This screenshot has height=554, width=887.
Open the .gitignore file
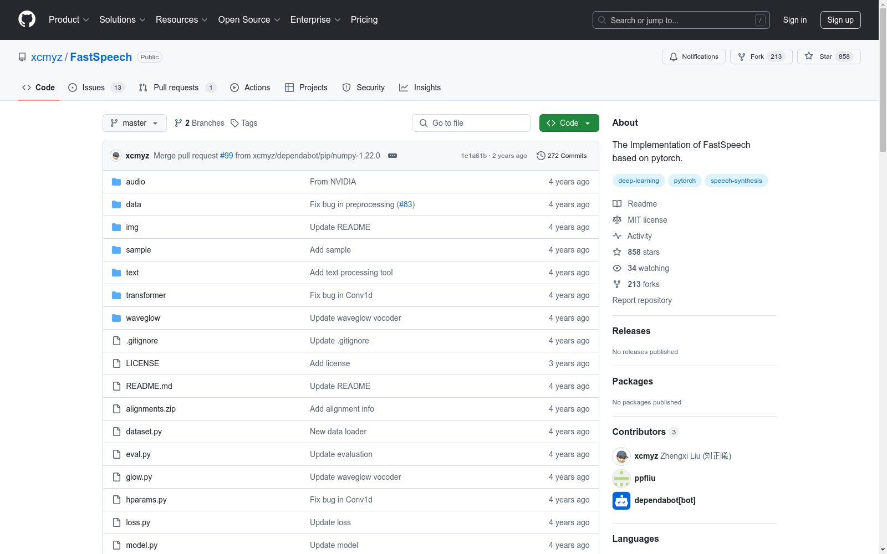coord(142,341)
